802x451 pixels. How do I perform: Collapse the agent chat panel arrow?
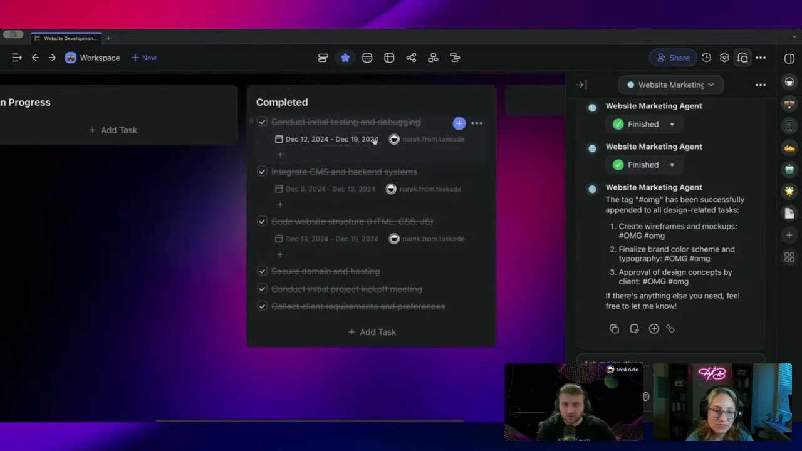click(581, 85)
